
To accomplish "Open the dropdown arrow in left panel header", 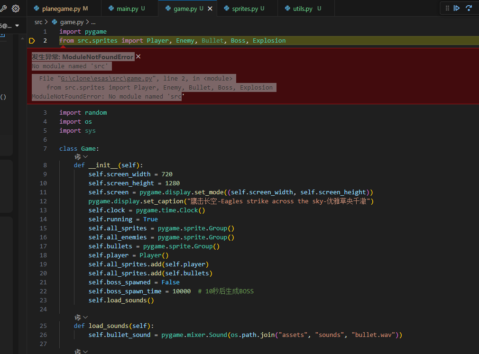I will pos(18,26).
